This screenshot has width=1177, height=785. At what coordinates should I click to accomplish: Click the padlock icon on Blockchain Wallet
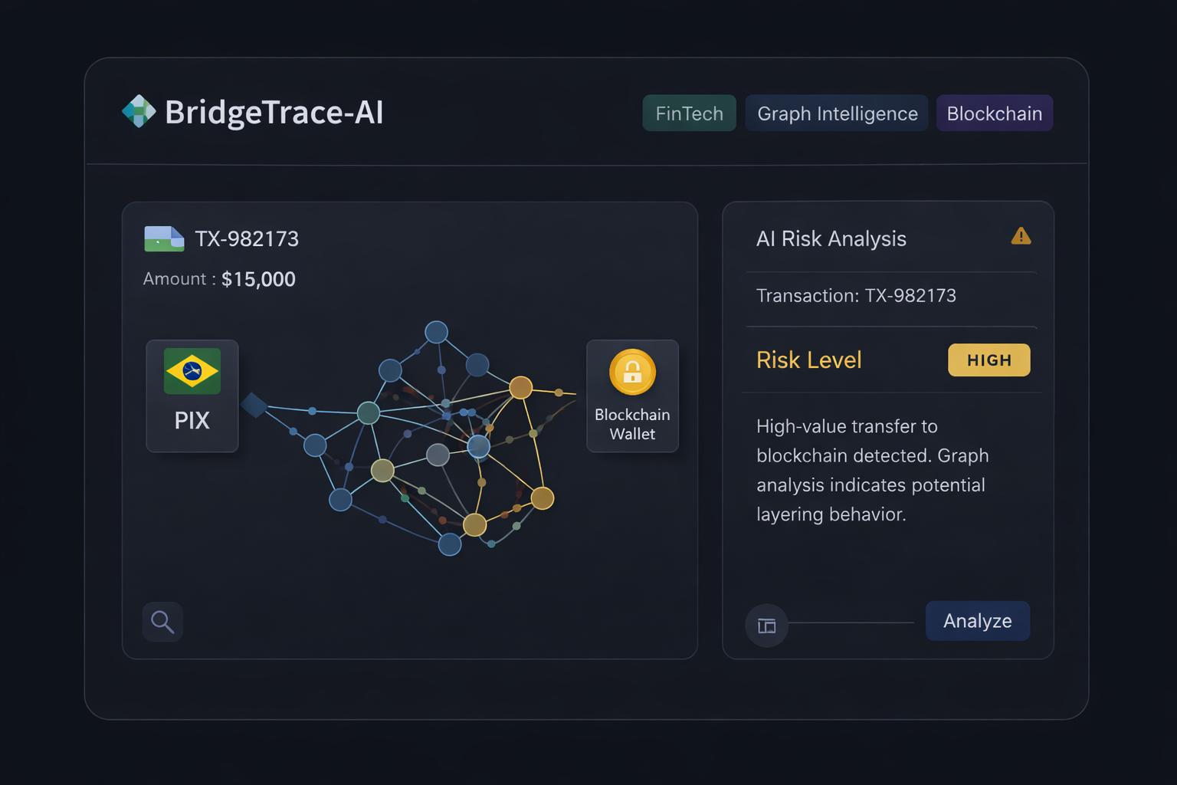(x=632, y=373)
